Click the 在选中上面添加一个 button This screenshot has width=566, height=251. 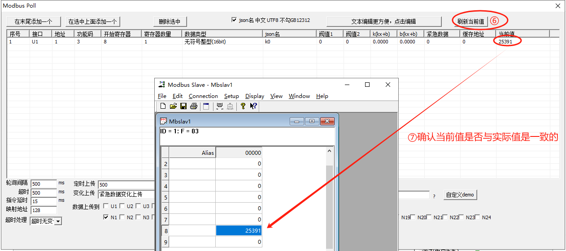[93, 21]
